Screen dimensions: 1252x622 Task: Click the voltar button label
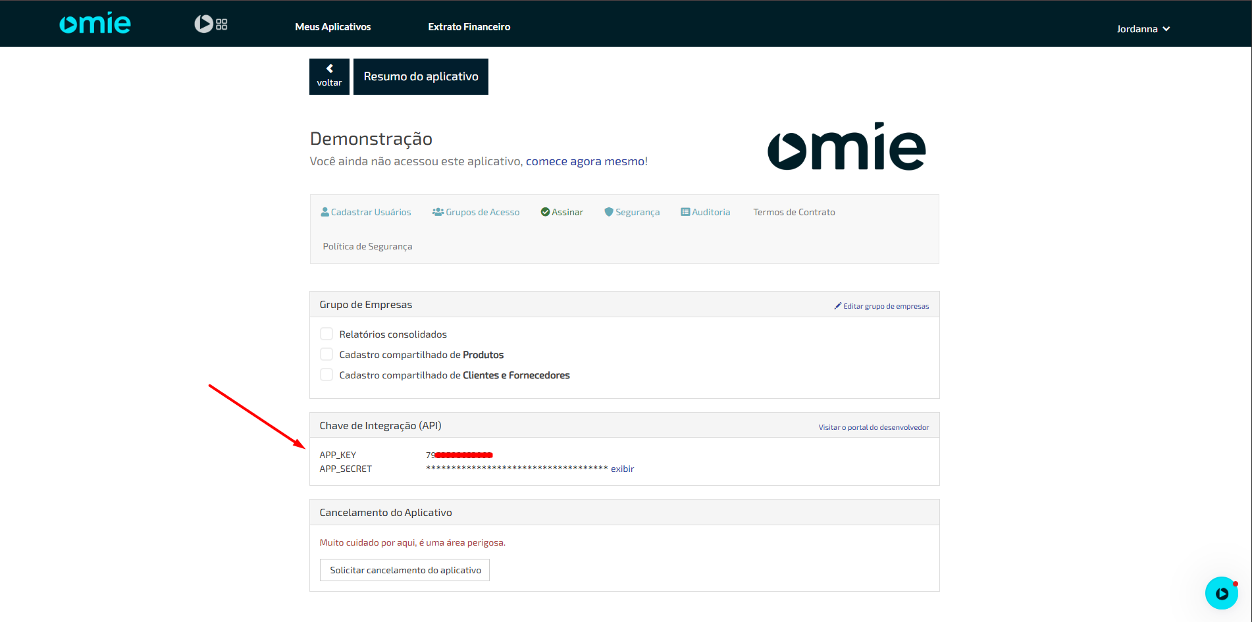coord(329,83)
